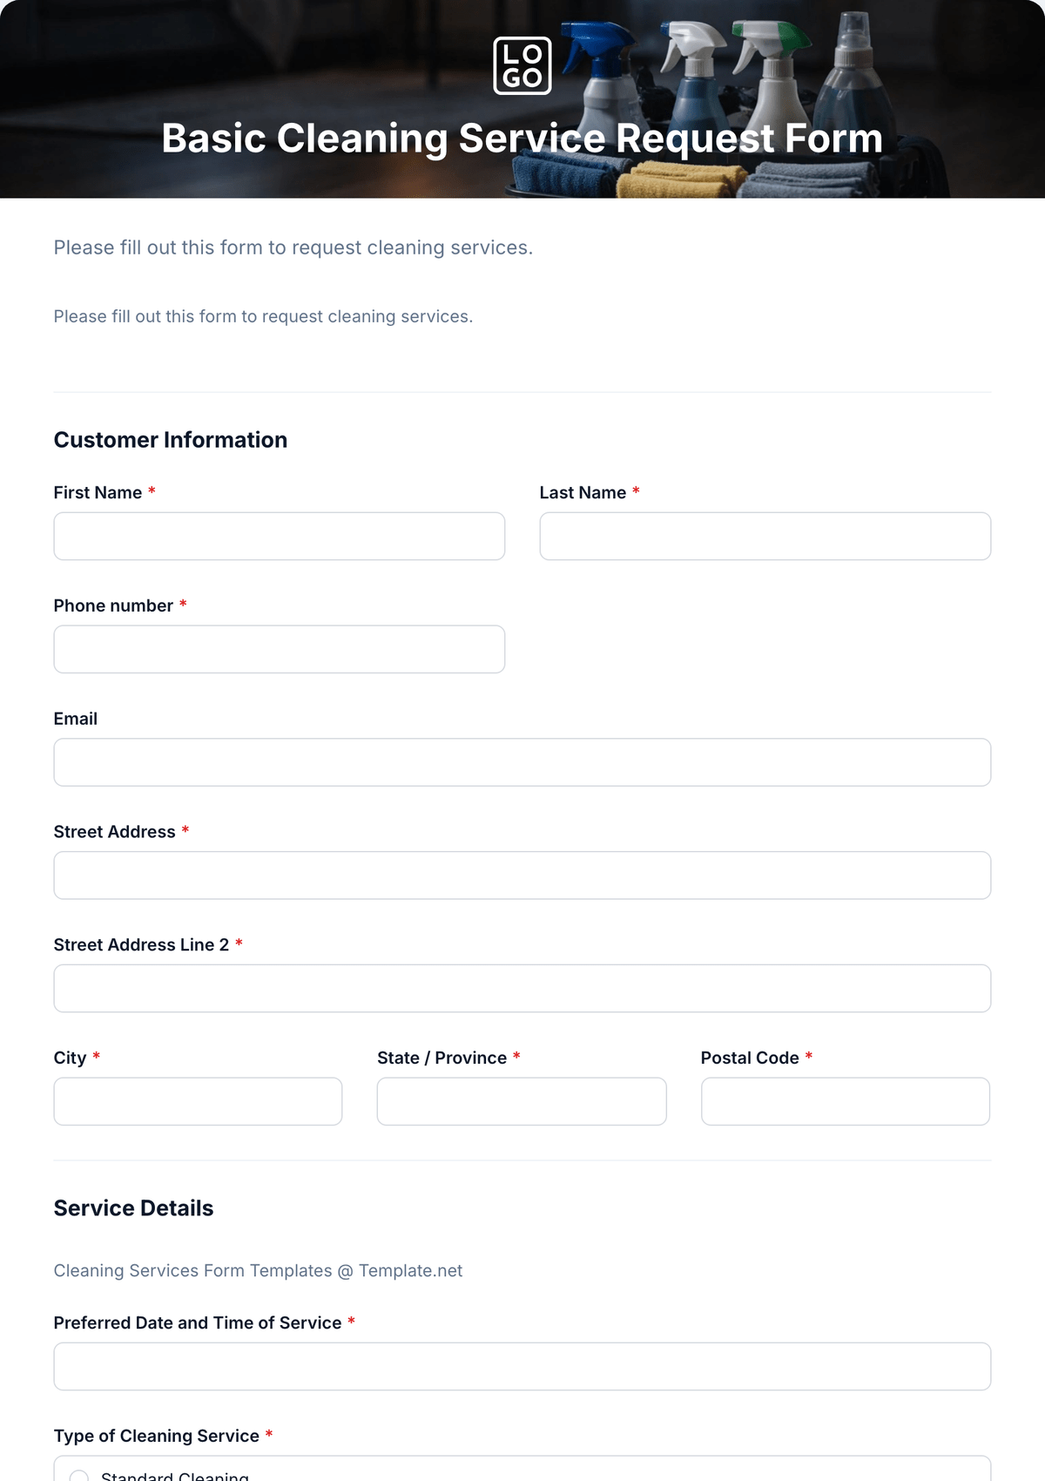Click the Type of Cleaning Service label
This screenshot has height=1481, width=1045.
coord(157,1436)
